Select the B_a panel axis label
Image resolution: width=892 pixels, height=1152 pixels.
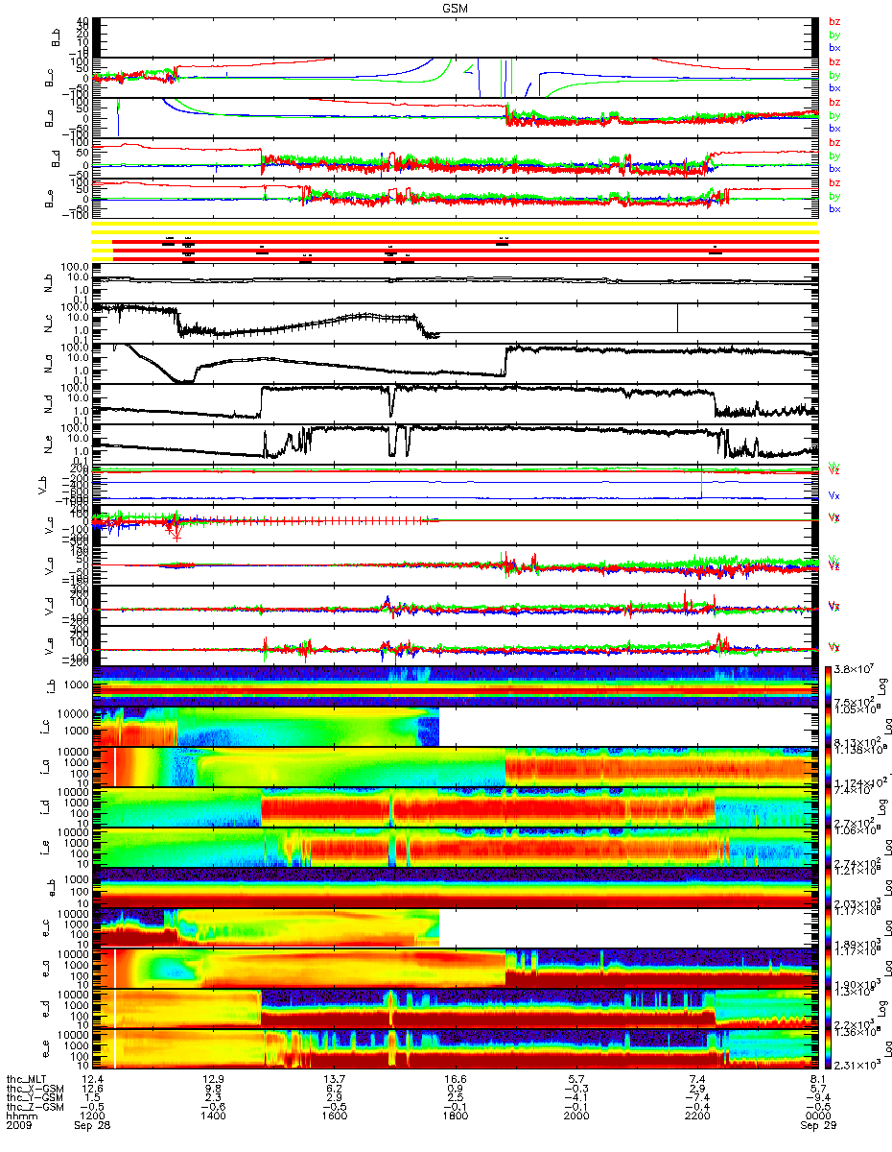click(x=49, y=118)
